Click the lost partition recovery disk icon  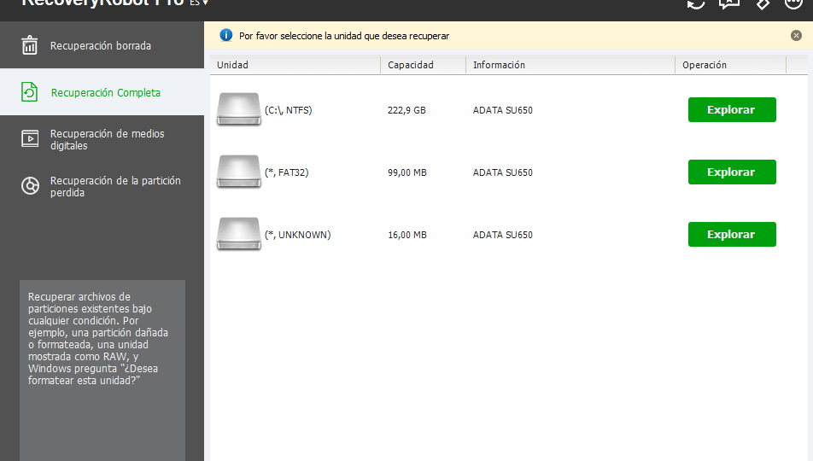point(30,185)
